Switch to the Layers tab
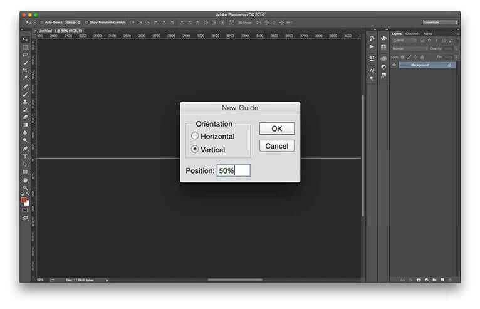The height and width of the screenshot is (309, 480). tap(397, 34)
